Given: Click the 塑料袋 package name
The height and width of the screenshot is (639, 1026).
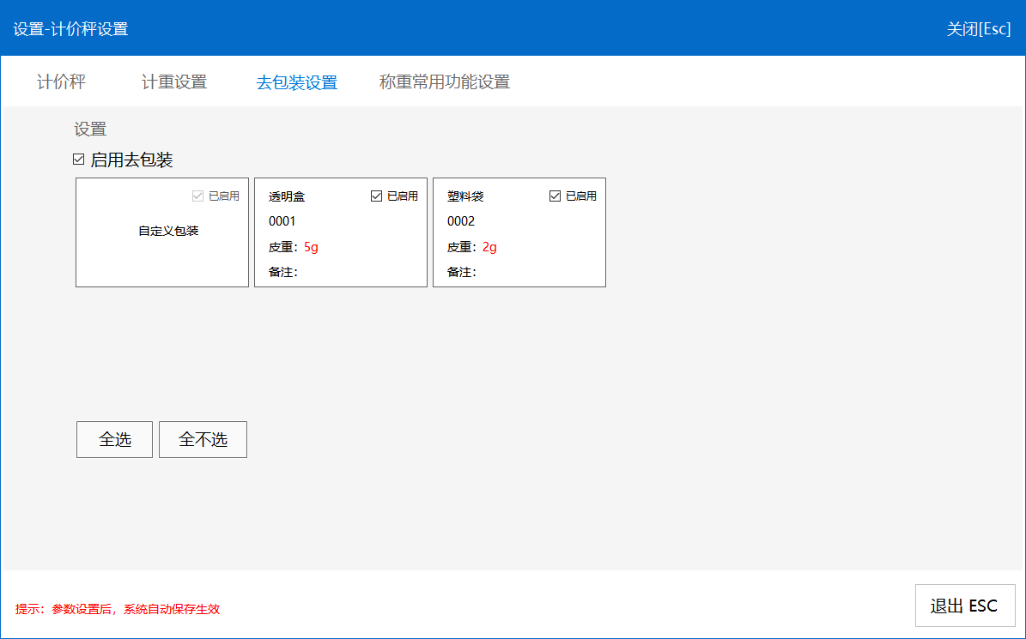Looking at the screenshot, I should coord(465,196).
